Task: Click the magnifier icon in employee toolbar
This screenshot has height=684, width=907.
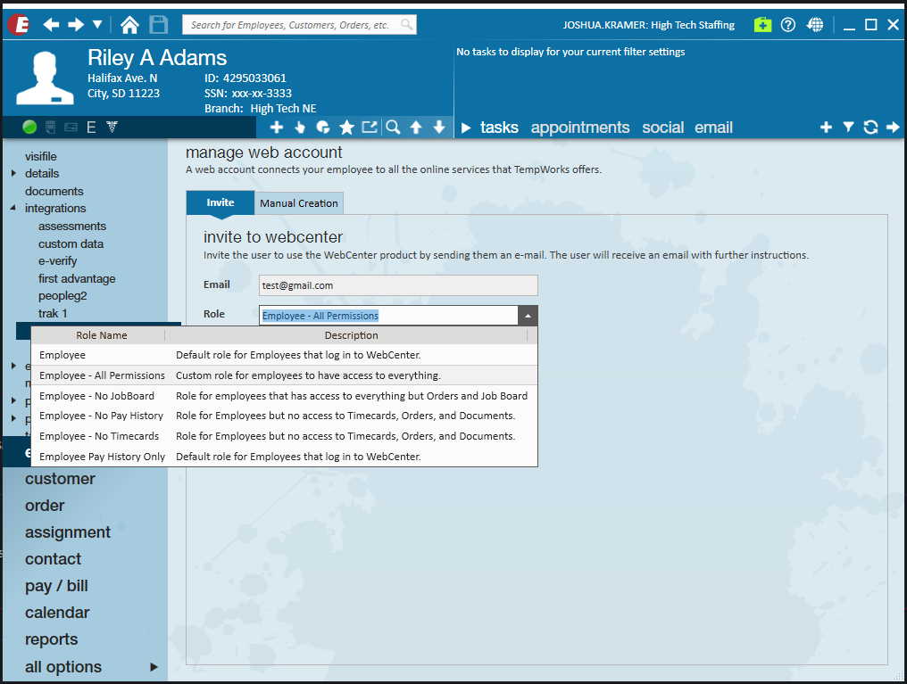Action: tap(393, 128)
